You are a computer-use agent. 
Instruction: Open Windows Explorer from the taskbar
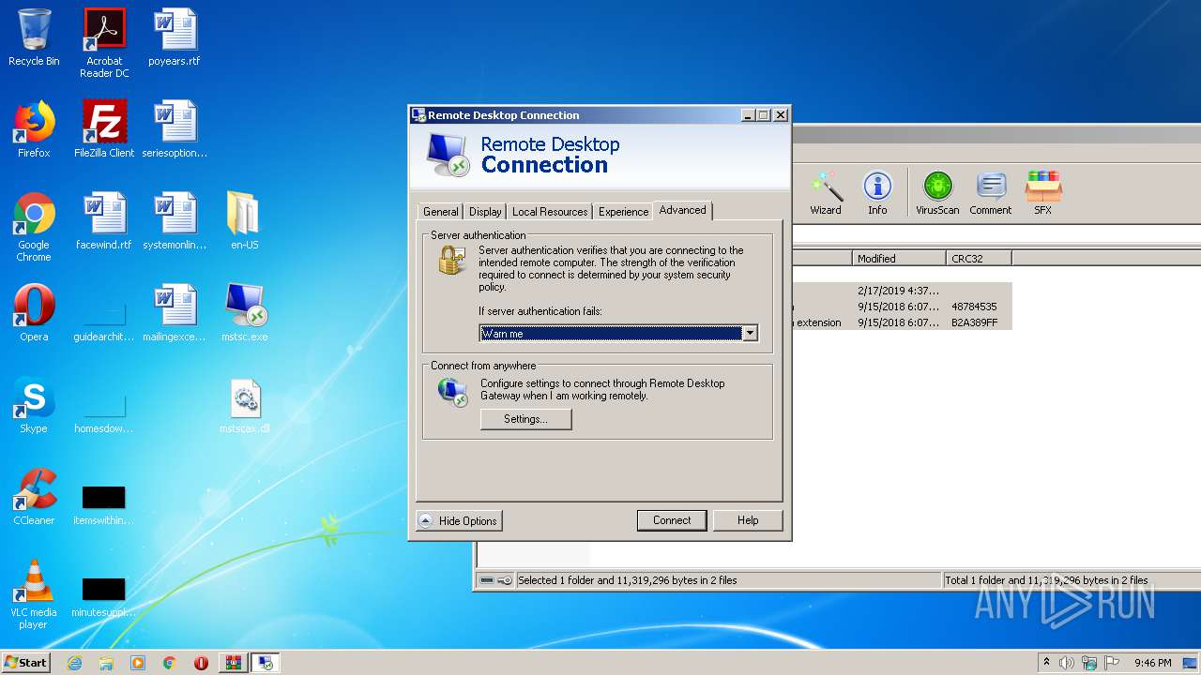[x=106, y=663]
